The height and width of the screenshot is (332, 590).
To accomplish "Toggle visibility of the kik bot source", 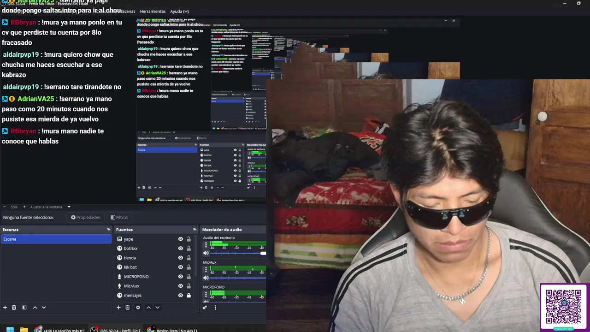I will (181, 267).
